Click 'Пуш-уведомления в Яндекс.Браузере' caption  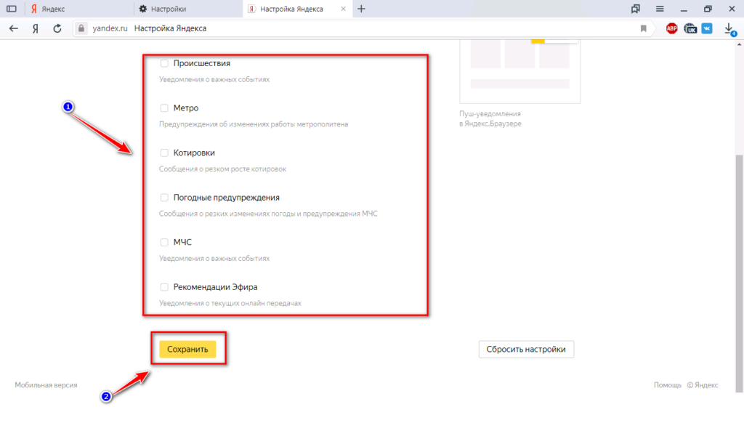pos(490,118)
